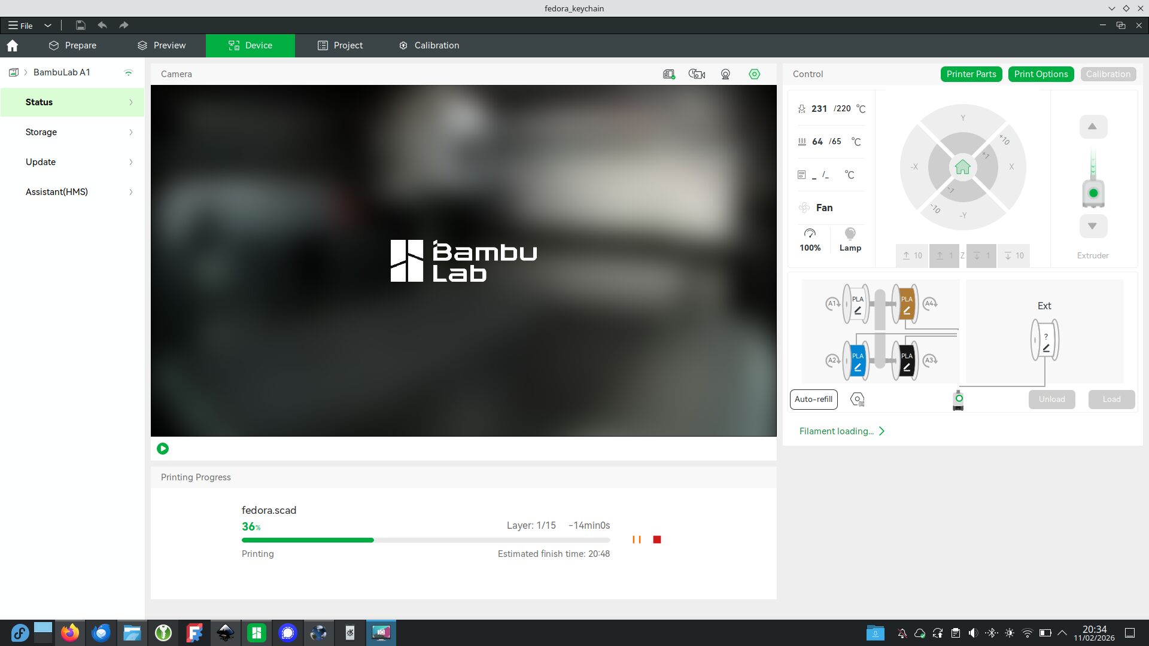Viewport: 1149px width, 646px height.
Task: Open AMS settings gear icon
Action: [857, 400]
